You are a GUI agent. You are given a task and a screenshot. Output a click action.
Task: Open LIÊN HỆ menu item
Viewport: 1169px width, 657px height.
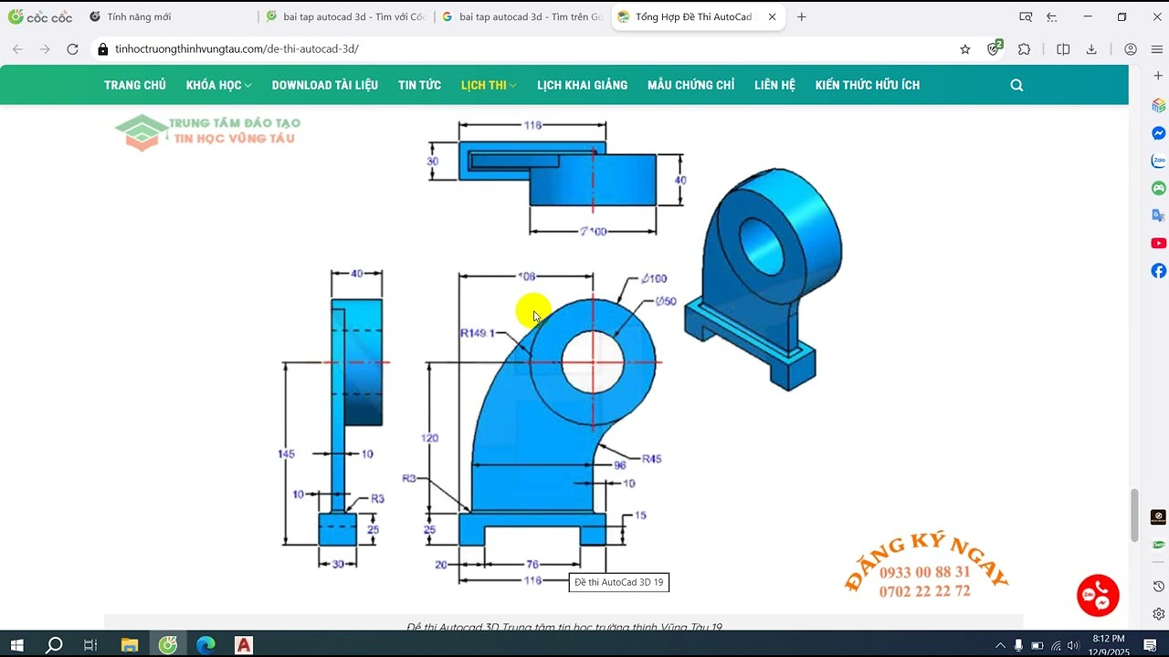click(x=774, y=85)
